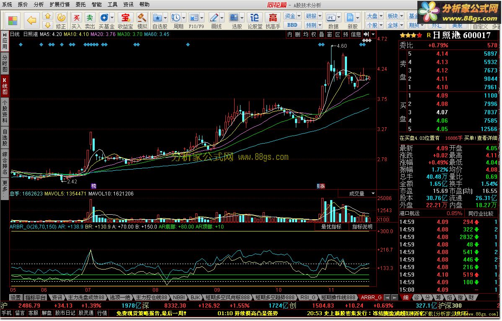The height and width of the screenshot is (321, 502).
Task: Click the red 买入 buy icon
Action: click(76, 18)
